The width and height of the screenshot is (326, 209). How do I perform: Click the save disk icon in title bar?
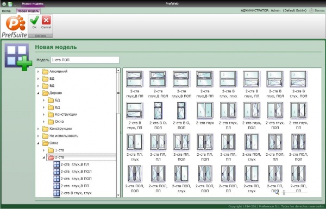point(10,4)
